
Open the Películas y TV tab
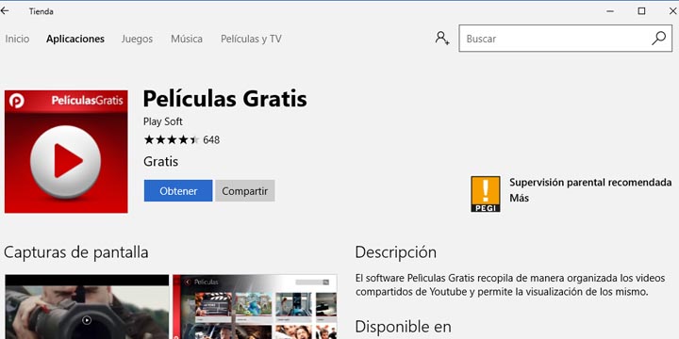(251, 39)
